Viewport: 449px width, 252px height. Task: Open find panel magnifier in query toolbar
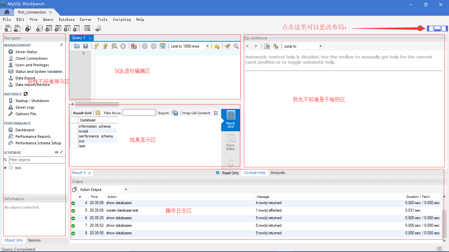click(236, 46)
